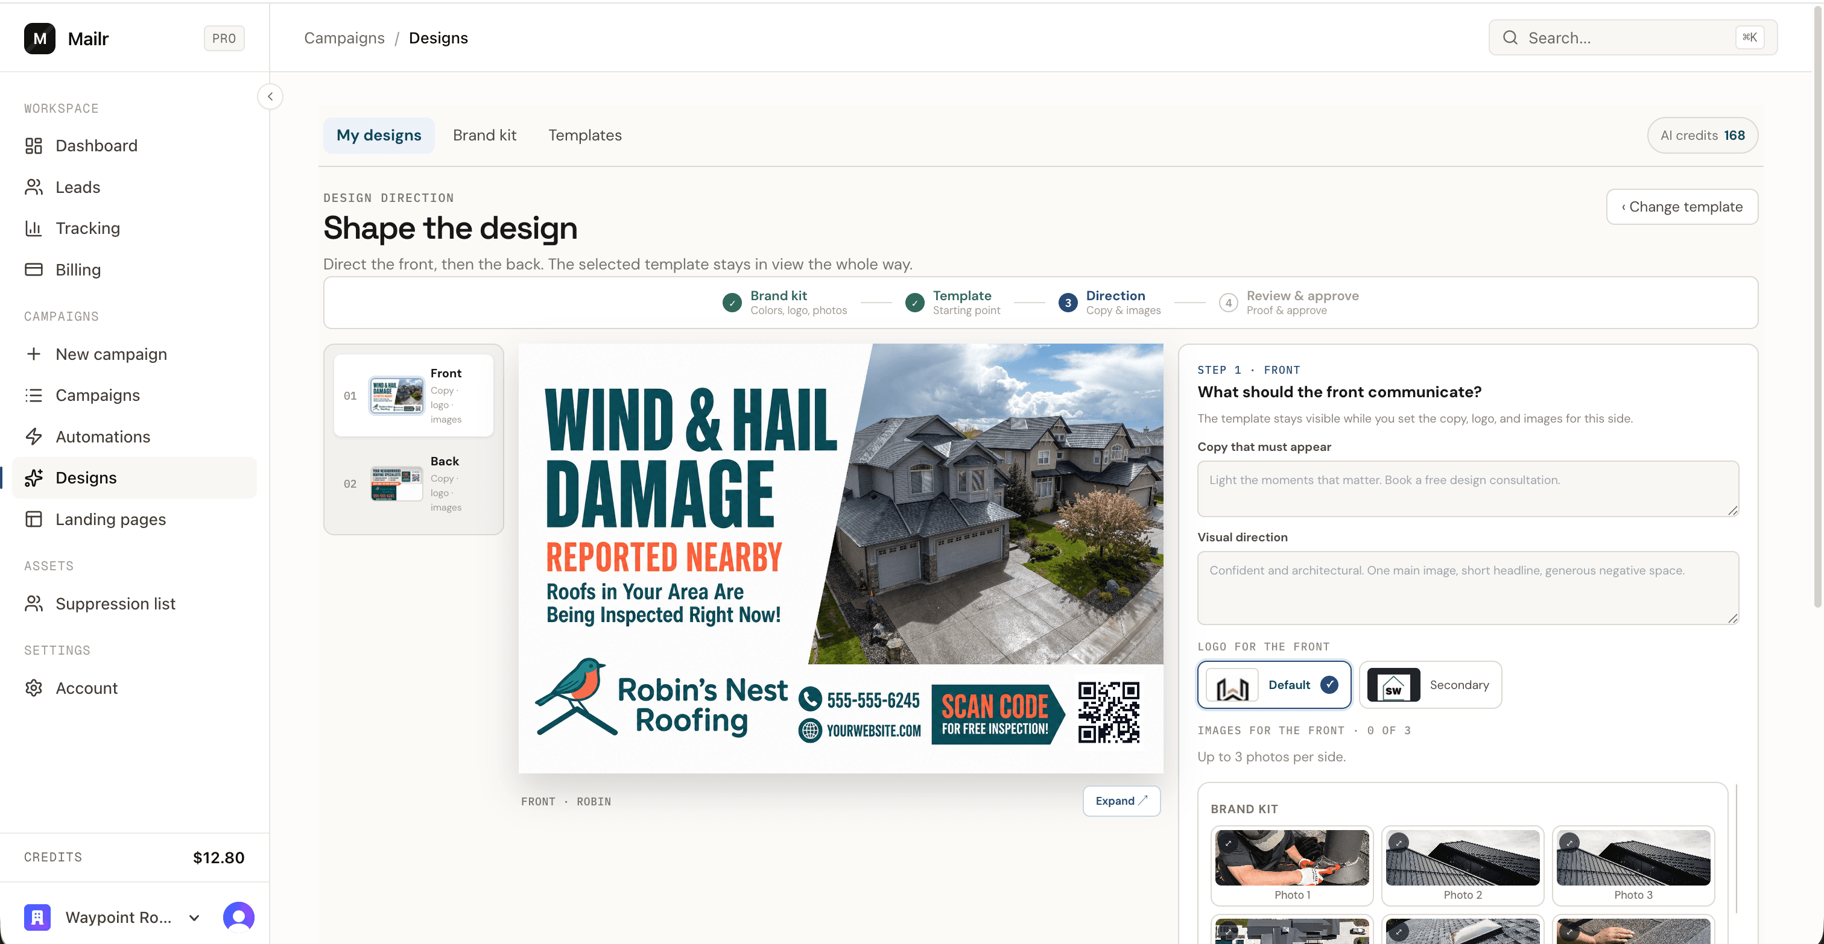
Task: Click the AI credits 168 badge
Action: [1702, 135]
